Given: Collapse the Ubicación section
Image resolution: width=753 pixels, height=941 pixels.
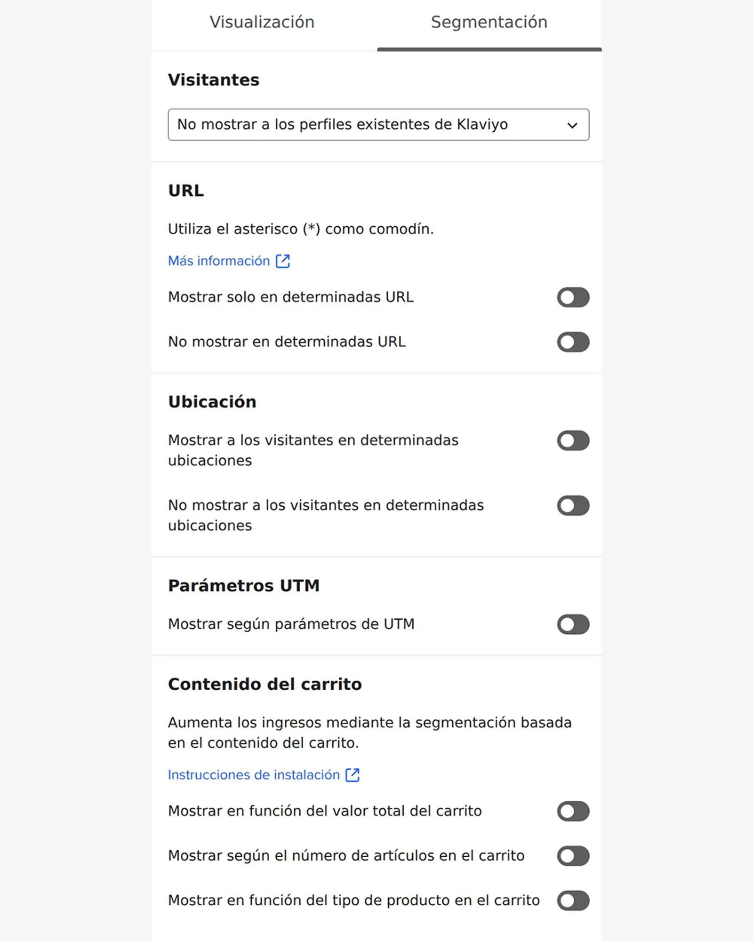Looking at the screenshot, I should [x=212, y=401].
